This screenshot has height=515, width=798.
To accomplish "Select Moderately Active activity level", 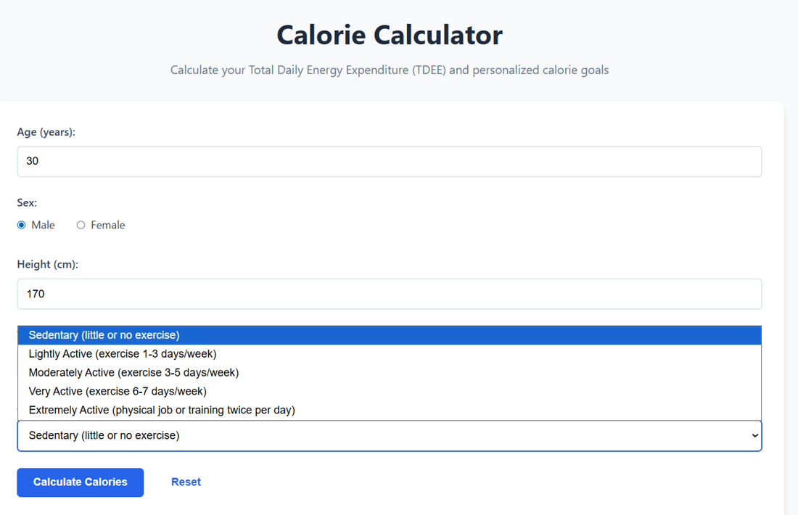I will 135,372.
